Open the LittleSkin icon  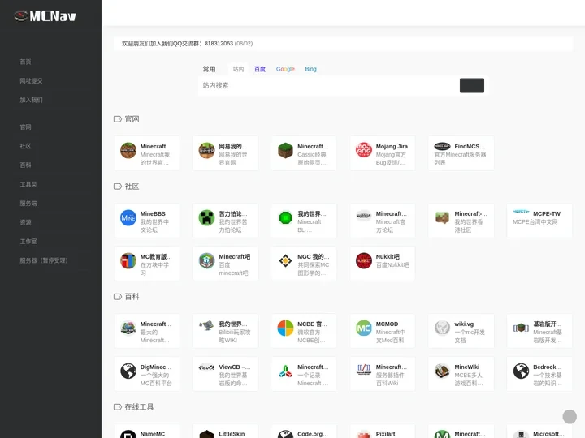pos(206,434)
